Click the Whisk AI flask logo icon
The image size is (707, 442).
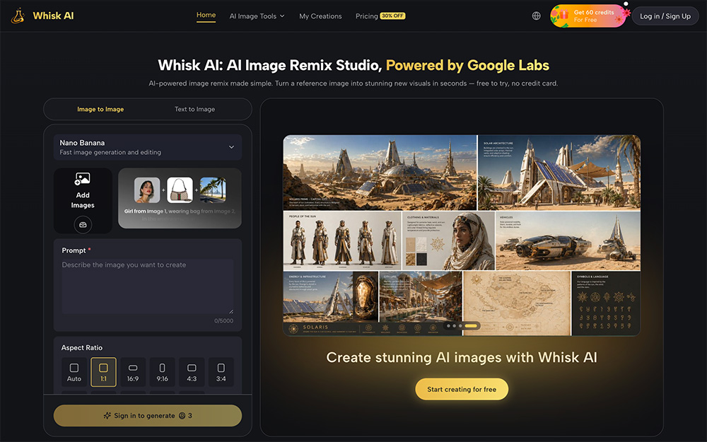[18, 16]
